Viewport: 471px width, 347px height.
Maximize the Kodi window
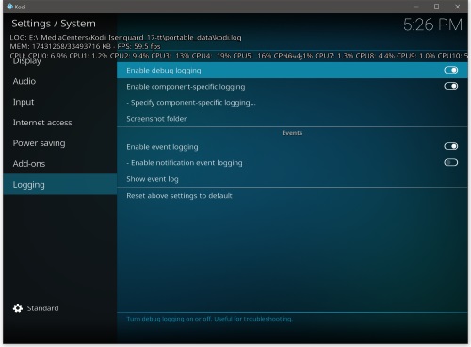point(436,7)
